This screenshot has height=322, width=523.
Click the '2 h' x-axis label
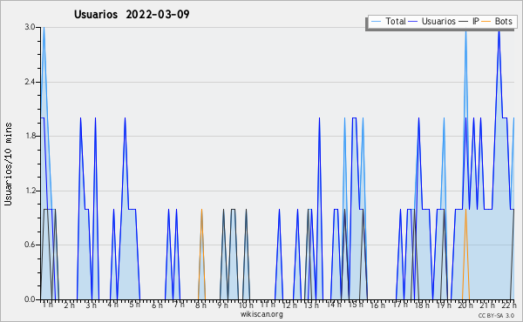click(x=70, y=305)
